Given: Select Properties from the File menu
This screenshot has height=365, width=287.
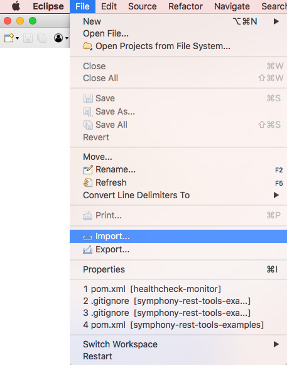Looking at the screenshot, I should (x=178, y=269).
